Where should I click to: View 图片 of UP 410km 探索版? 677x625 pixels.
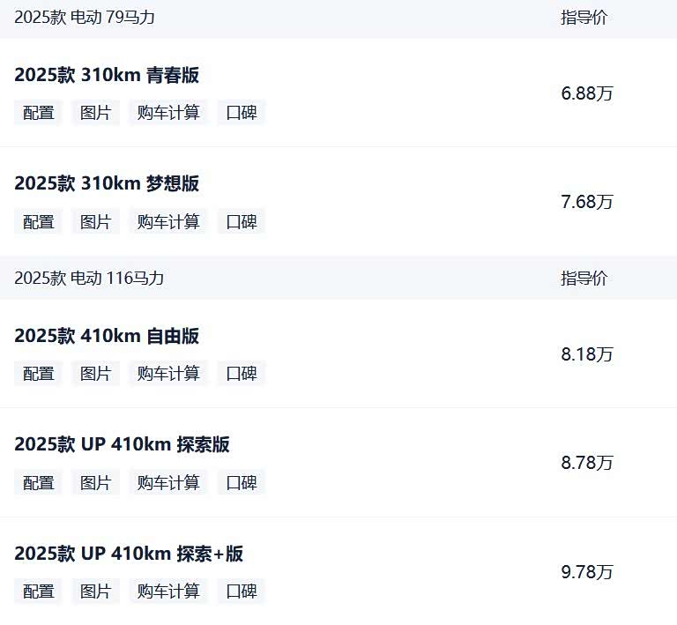click(95, 483)
